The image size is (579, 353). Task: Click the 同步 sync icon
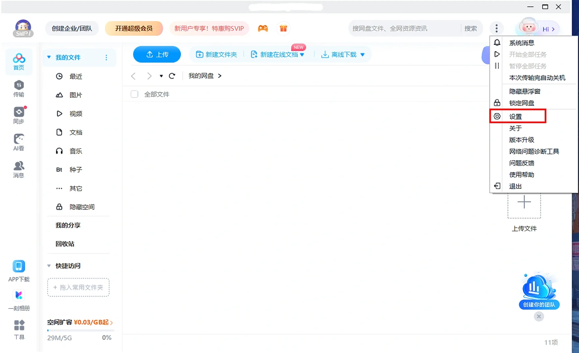click(x=19, y=115)
